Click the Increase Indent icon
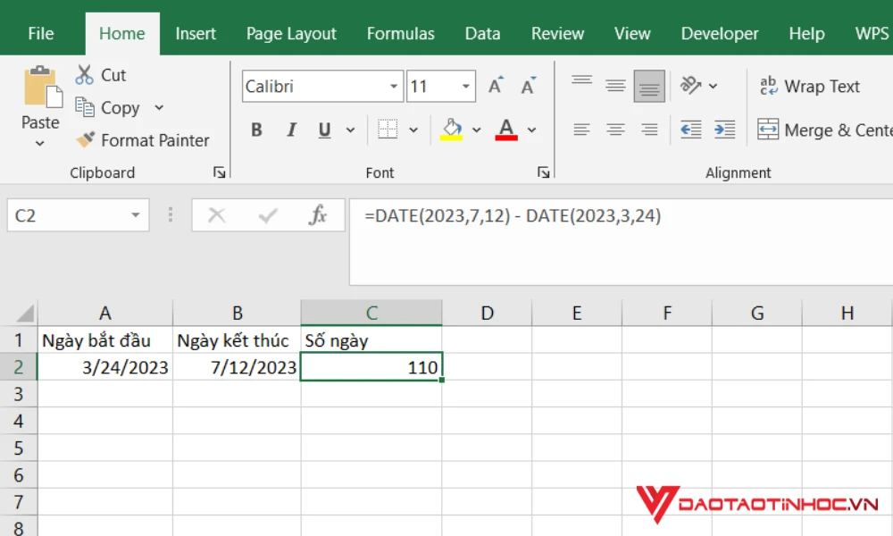This screenshot has height=536, width=893. pos(725,129)
